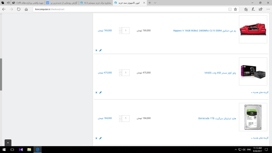
Task: Decrease quantity of Ripjaws V RAM
Action: (120, 32)
